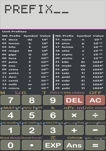Select the 'kilo' prefix row

pos(25,47)
